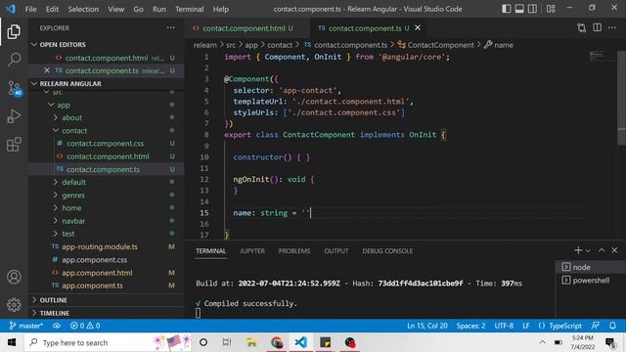Click the open changes compare icon

click(x=581, y=27)
